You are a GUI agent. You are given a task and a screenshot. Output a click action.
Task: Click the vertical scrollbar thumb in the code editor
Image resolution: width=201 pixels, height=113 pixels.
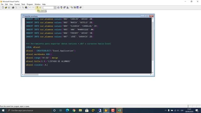(x=153, y=41)
